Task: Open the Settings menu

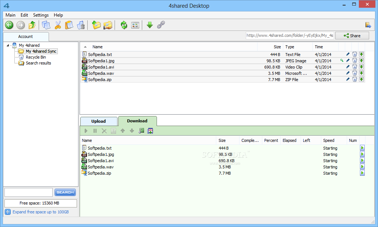Action: 41,15
